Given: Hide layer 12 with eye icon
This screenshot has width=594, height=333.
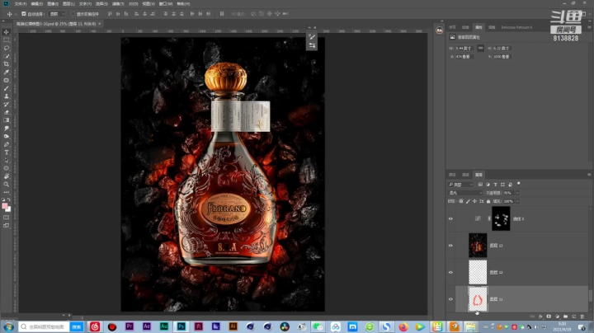Looking at the screenshot, I should coord(450,273).
